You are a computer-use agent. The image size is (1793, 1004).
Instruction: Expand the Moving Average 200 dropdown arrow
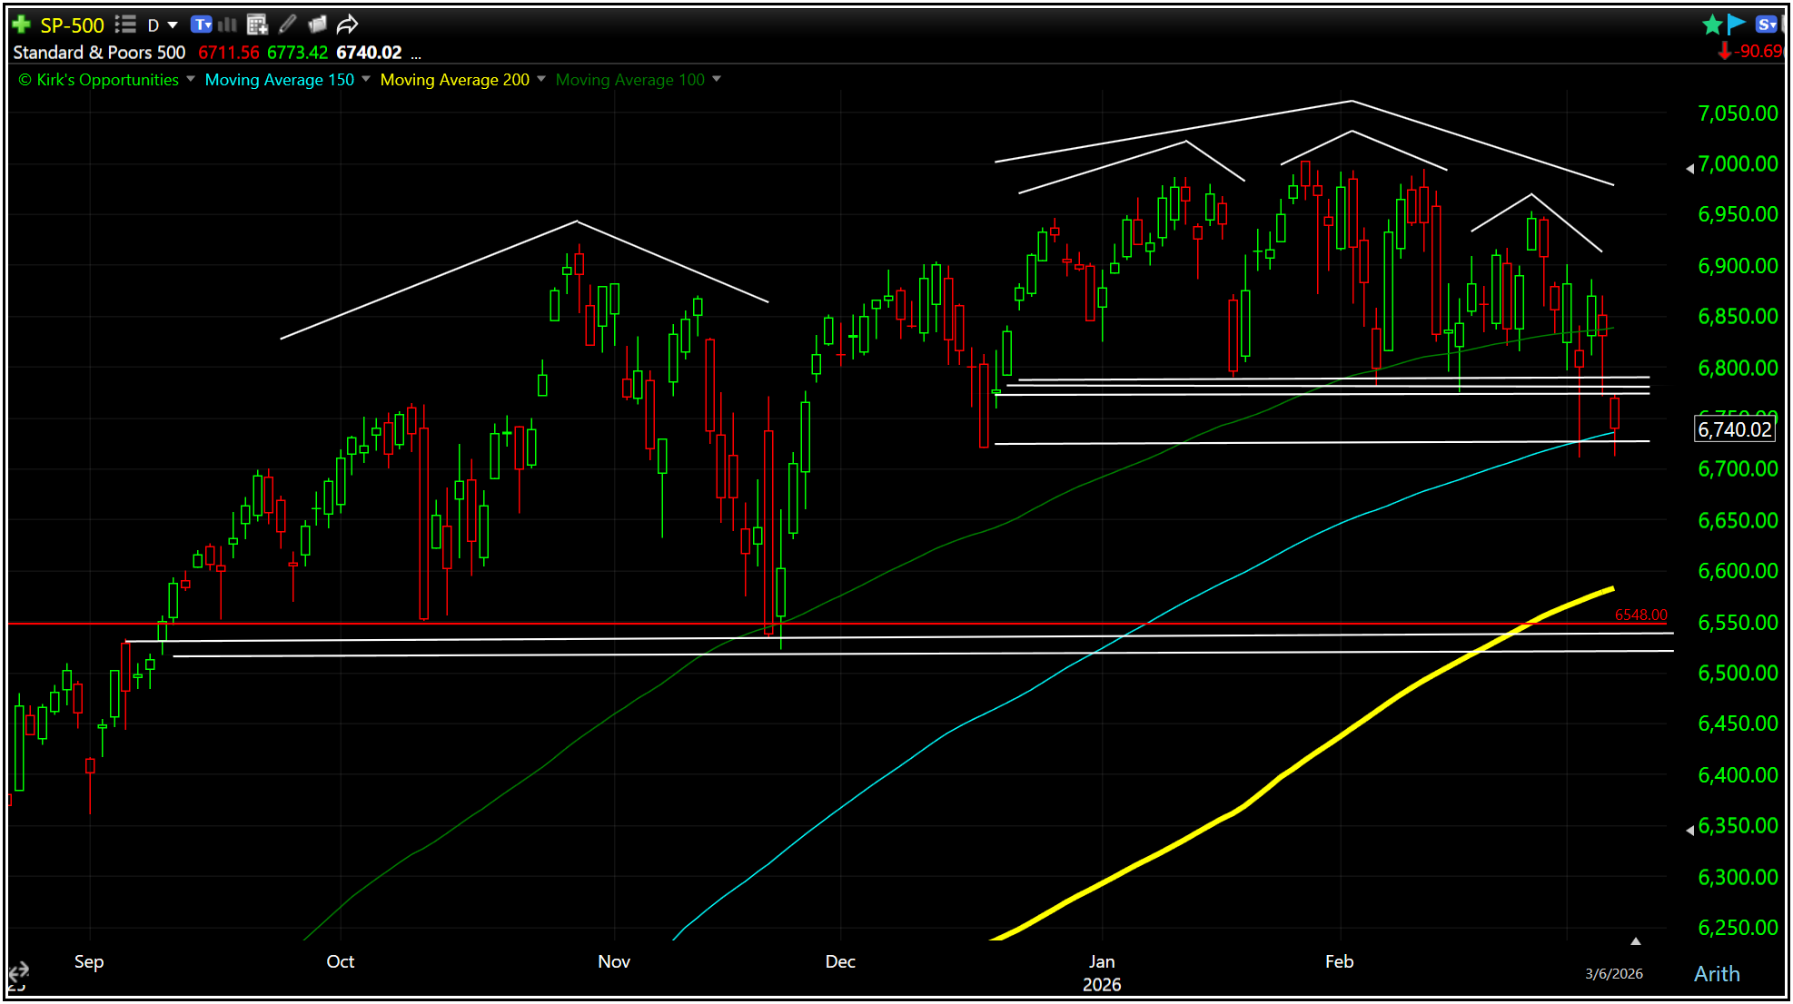pyautogui.click(x=541, y=79)
